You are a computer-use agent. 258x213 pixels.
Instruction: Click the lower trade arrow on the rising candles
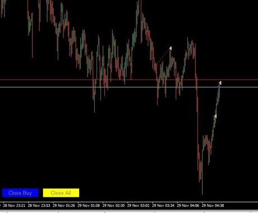coord(215,116)
